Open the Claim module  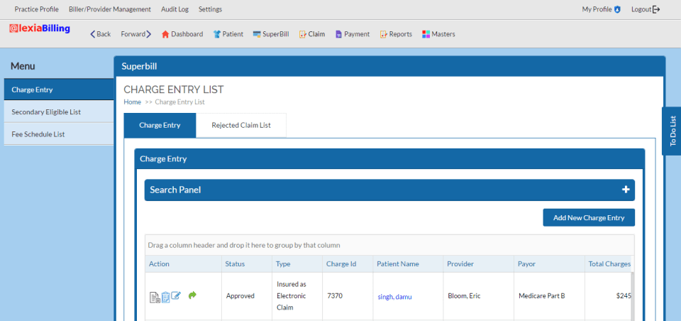click(x=312, y=34)
